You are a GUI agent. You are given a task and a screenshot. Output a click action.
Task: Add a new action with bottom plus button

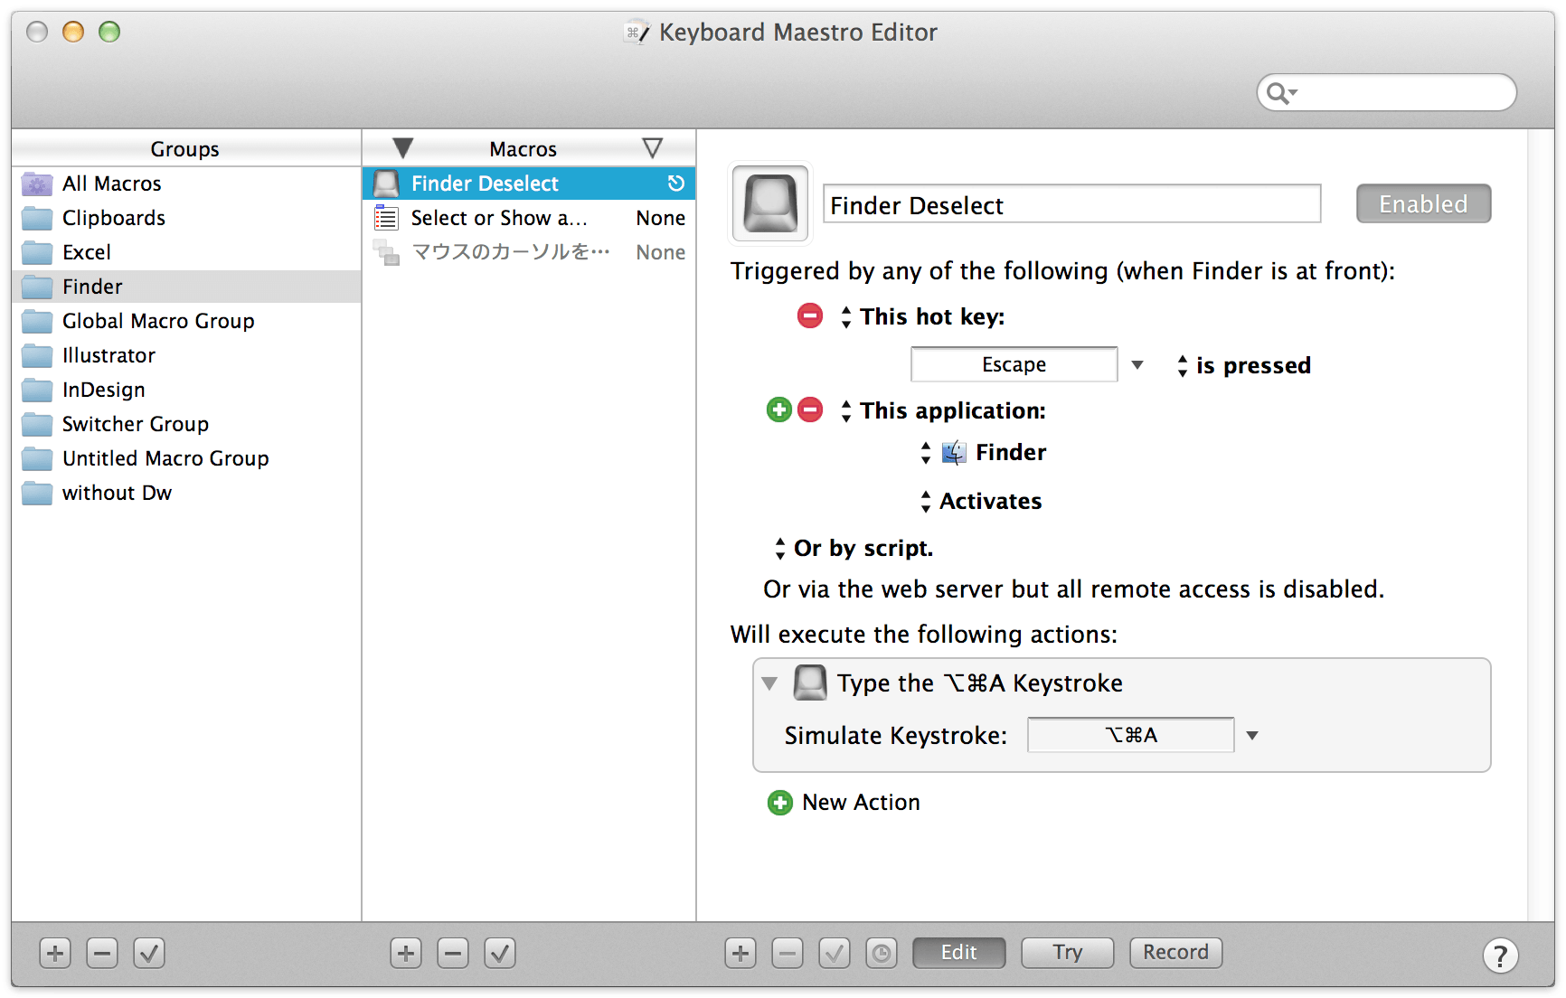741,953
